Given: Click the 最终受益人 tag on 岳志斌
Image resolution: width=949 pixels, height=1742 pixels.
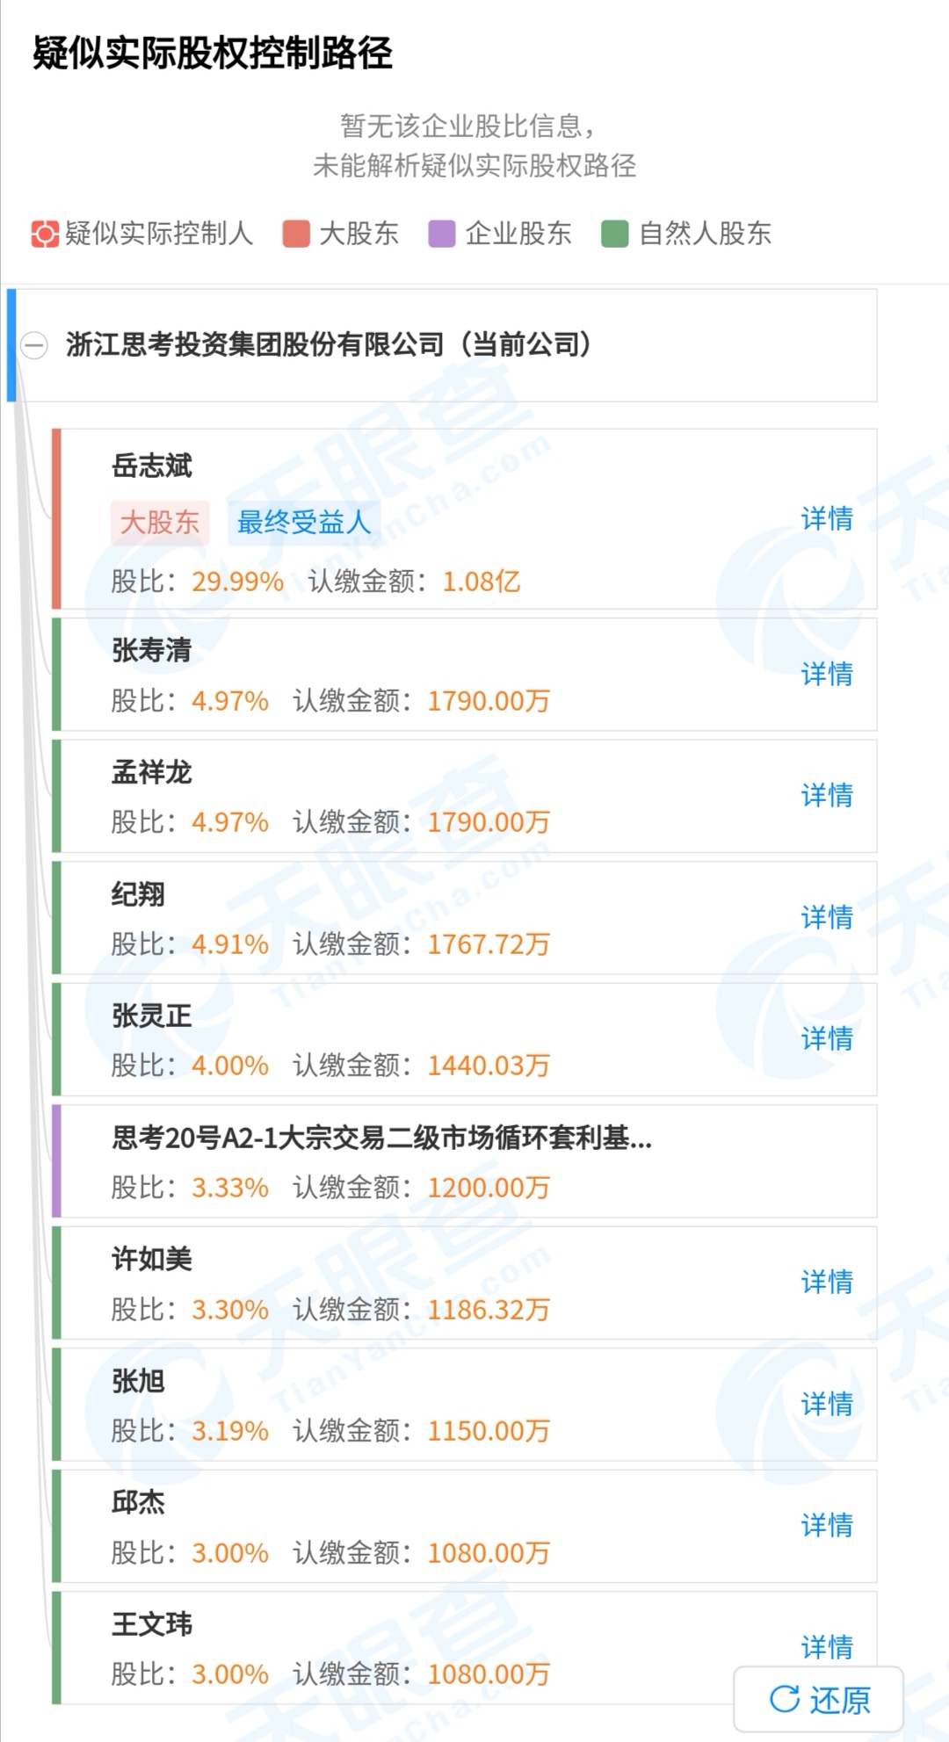Looking at the screenshot, I should pos(303,523).
